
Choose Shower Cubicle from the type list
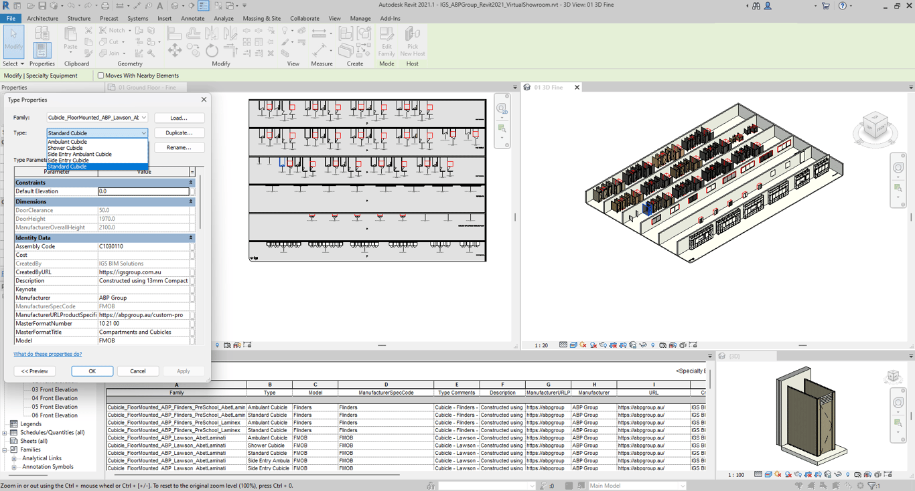tap(66, 148)
